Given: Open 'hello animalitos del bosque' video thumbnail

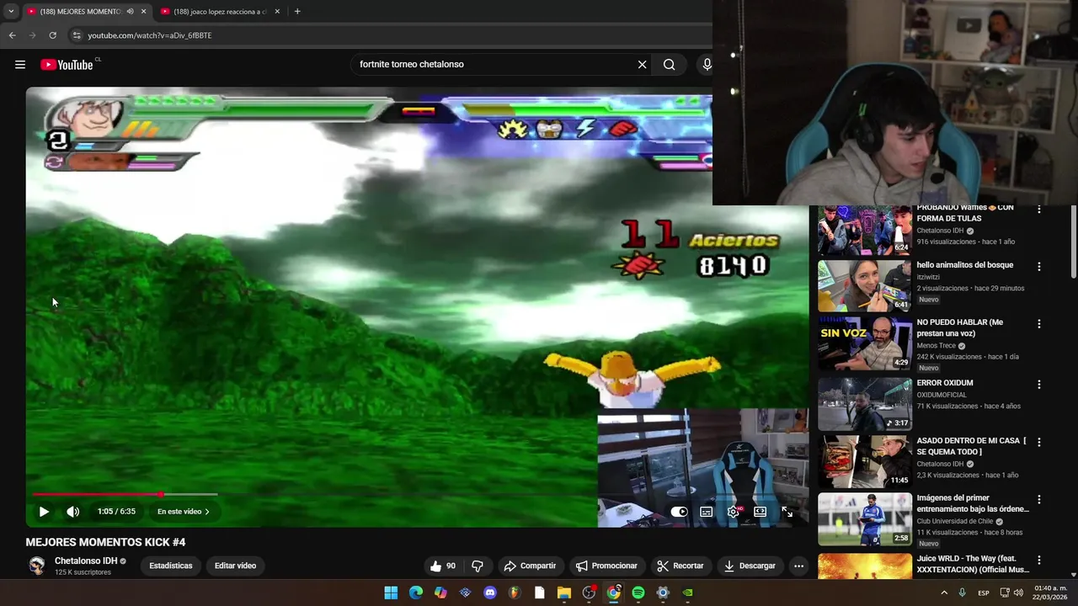Looking at the screenshot, I should click(x=864, y=286).
